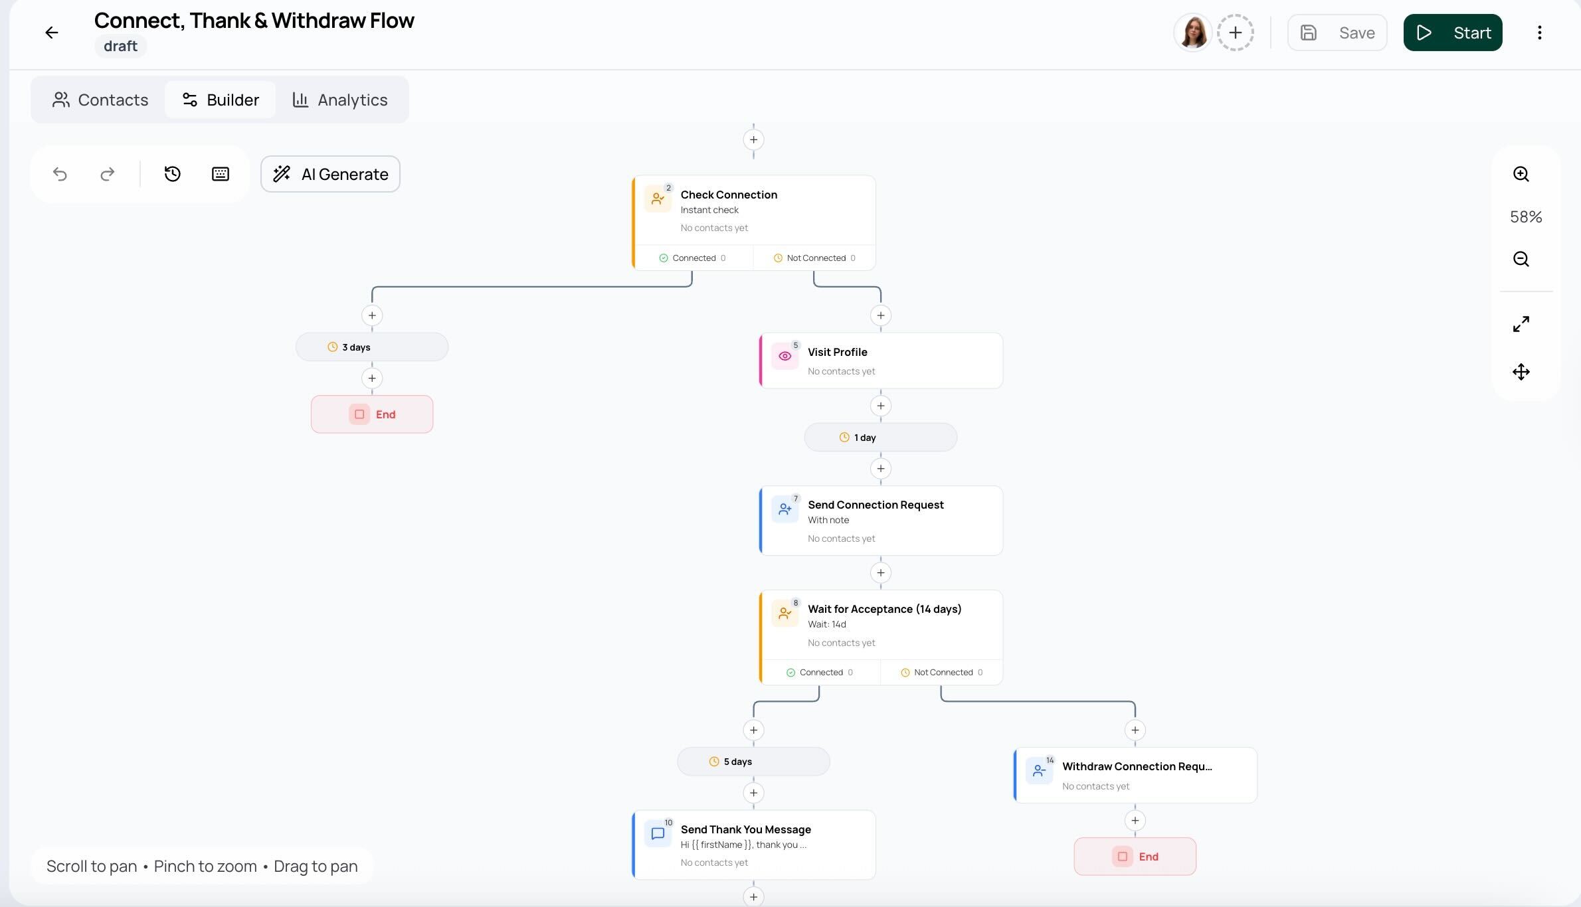This screenshot has width=1581, height=907.
Task: Select the Withdraw Connection Request node
Action: point(1135,776)
